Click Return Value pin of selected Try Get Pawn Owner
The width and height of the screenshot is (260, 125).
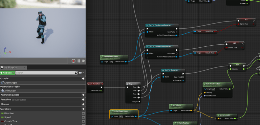click(x=136, y=117)
